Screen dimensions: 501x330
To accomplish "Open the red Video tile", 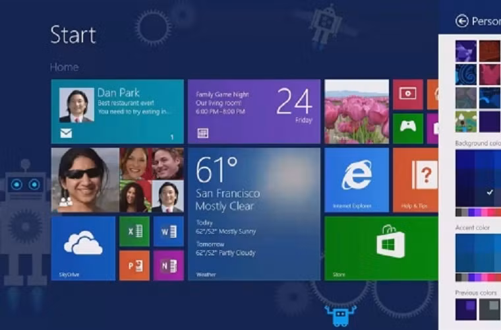I will tap(408, 94).
